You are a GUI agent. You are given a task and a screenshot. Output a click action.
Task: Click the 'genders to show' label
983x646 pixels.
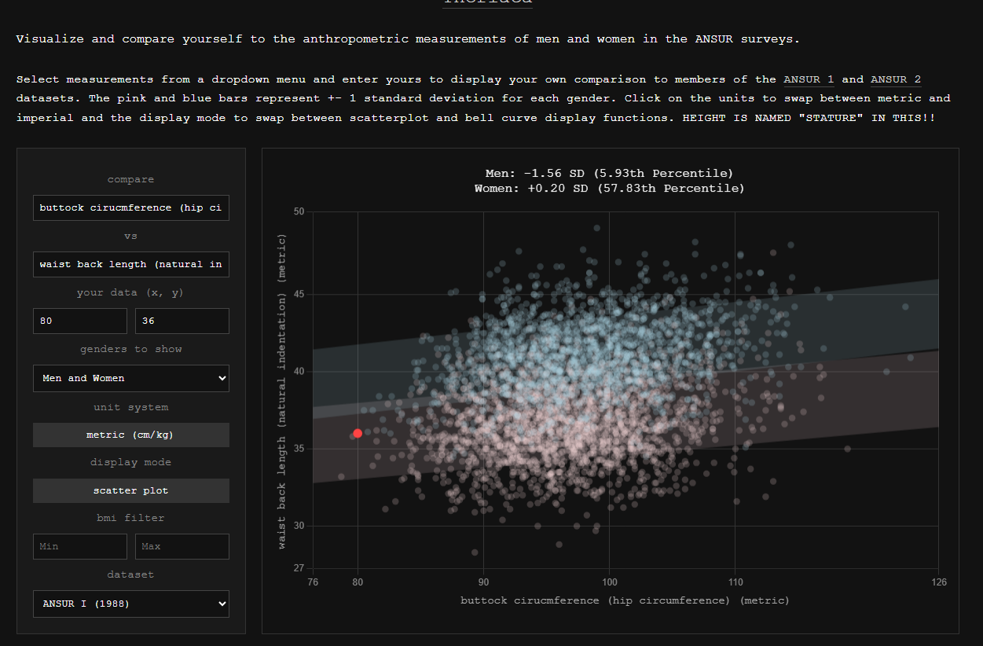(131, 349)
